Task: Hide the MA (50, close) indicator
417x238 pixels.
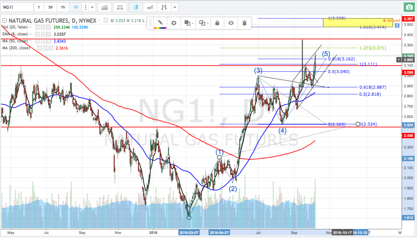Action: [x=37, y=41]
